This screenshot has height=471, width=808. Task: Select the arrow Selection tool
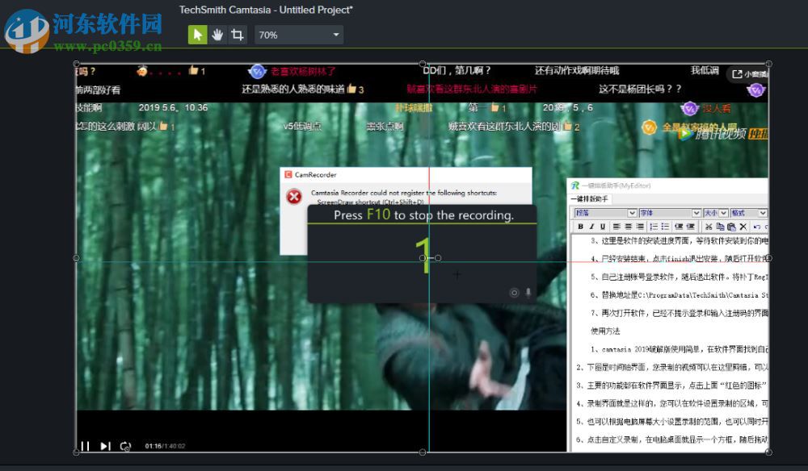[x=198, y=35]
